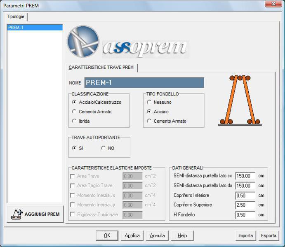Switch to CARATTERISTICHE TRAVE PREM tab
The image size is (285, 247).
click(101, 68)
